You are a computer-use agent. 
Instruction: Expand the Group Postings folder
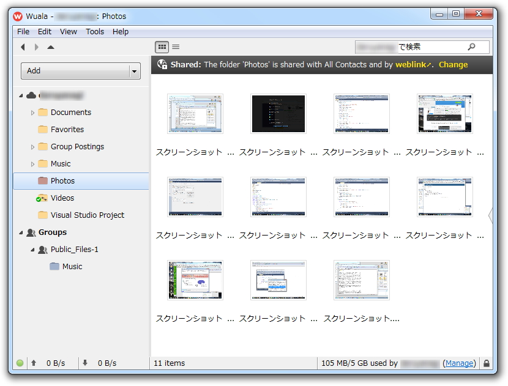click(x=32, y=147)
